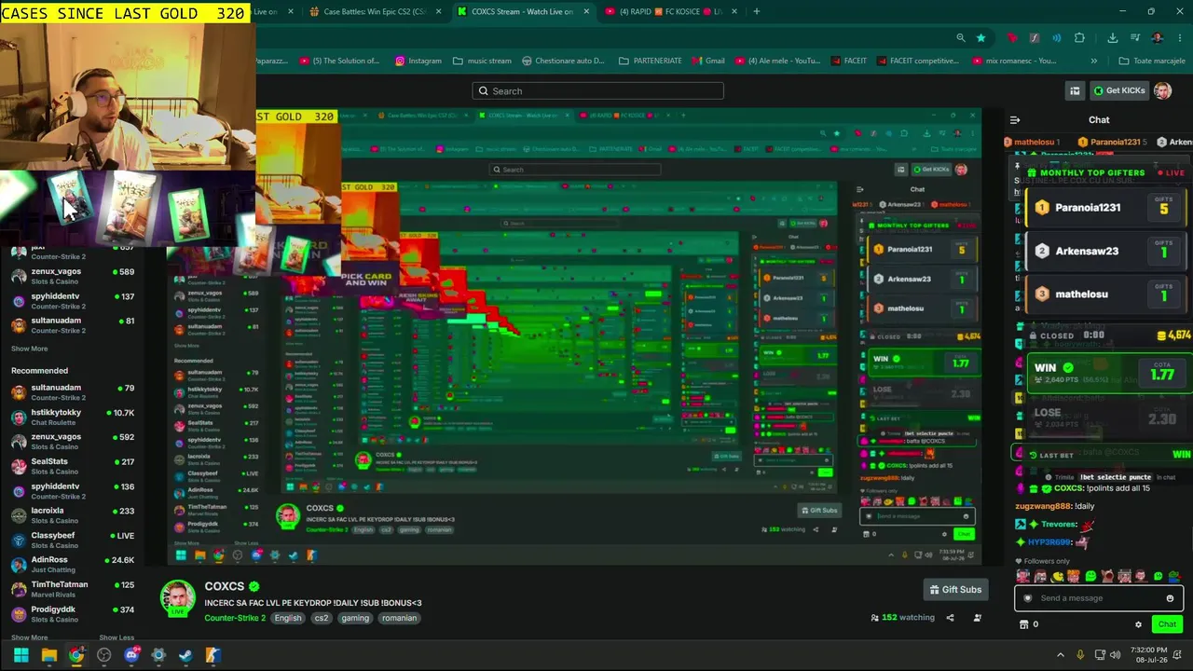Open the notification bell in tray
1193x671 pixels.
click(x=1179, y=655)
